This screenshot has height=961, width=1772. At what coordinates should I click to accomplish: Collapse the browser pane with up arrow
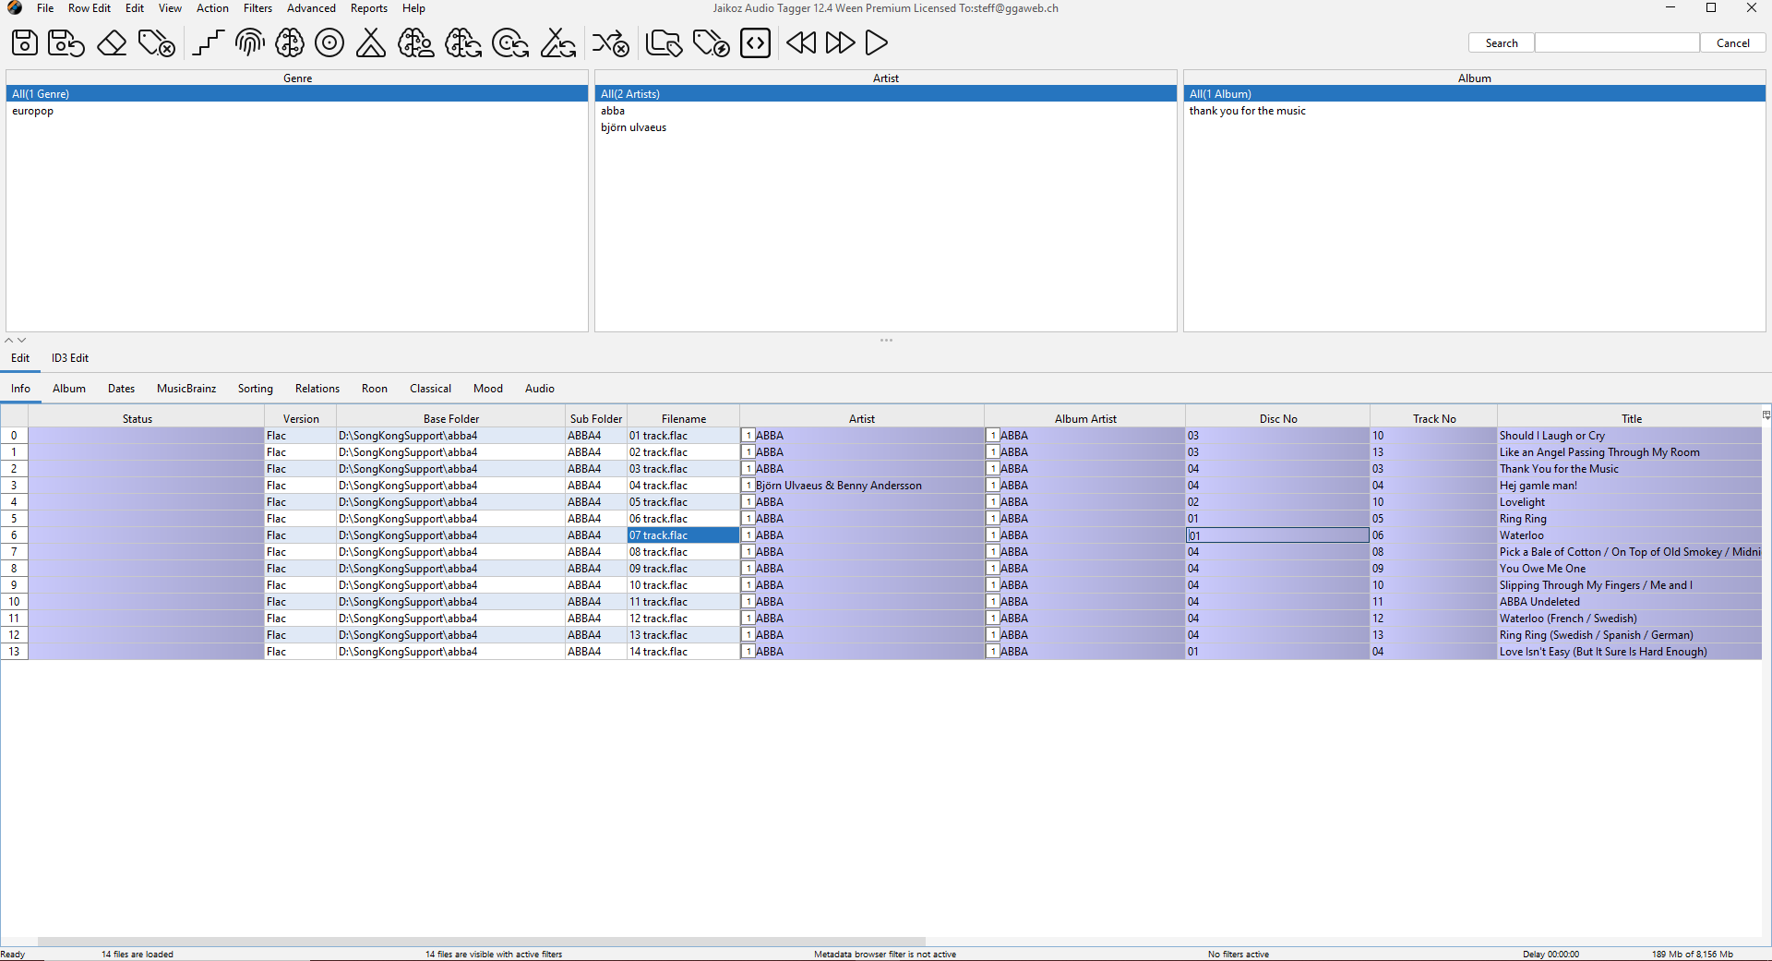[x=10, y=340]
